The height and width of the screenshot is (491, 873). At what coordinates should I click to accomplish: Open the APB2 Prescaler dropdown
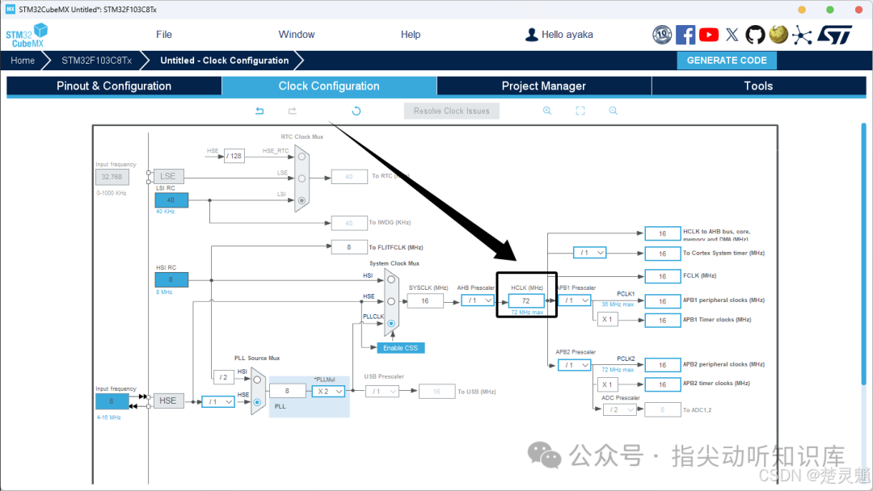click(x=574, y=365)
